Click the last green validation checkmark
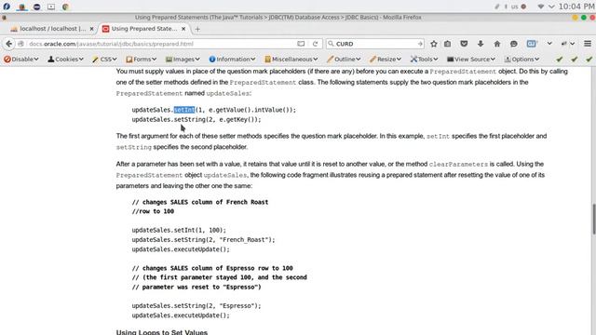The width and height of the screenshot is (596, 335). pyautogui.click(x=589, y=60)
